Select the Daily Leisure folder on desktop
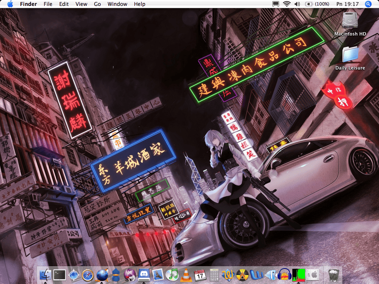Image resolution: width=379 pixels, height=284 pixels. click(x=350, y=55)
